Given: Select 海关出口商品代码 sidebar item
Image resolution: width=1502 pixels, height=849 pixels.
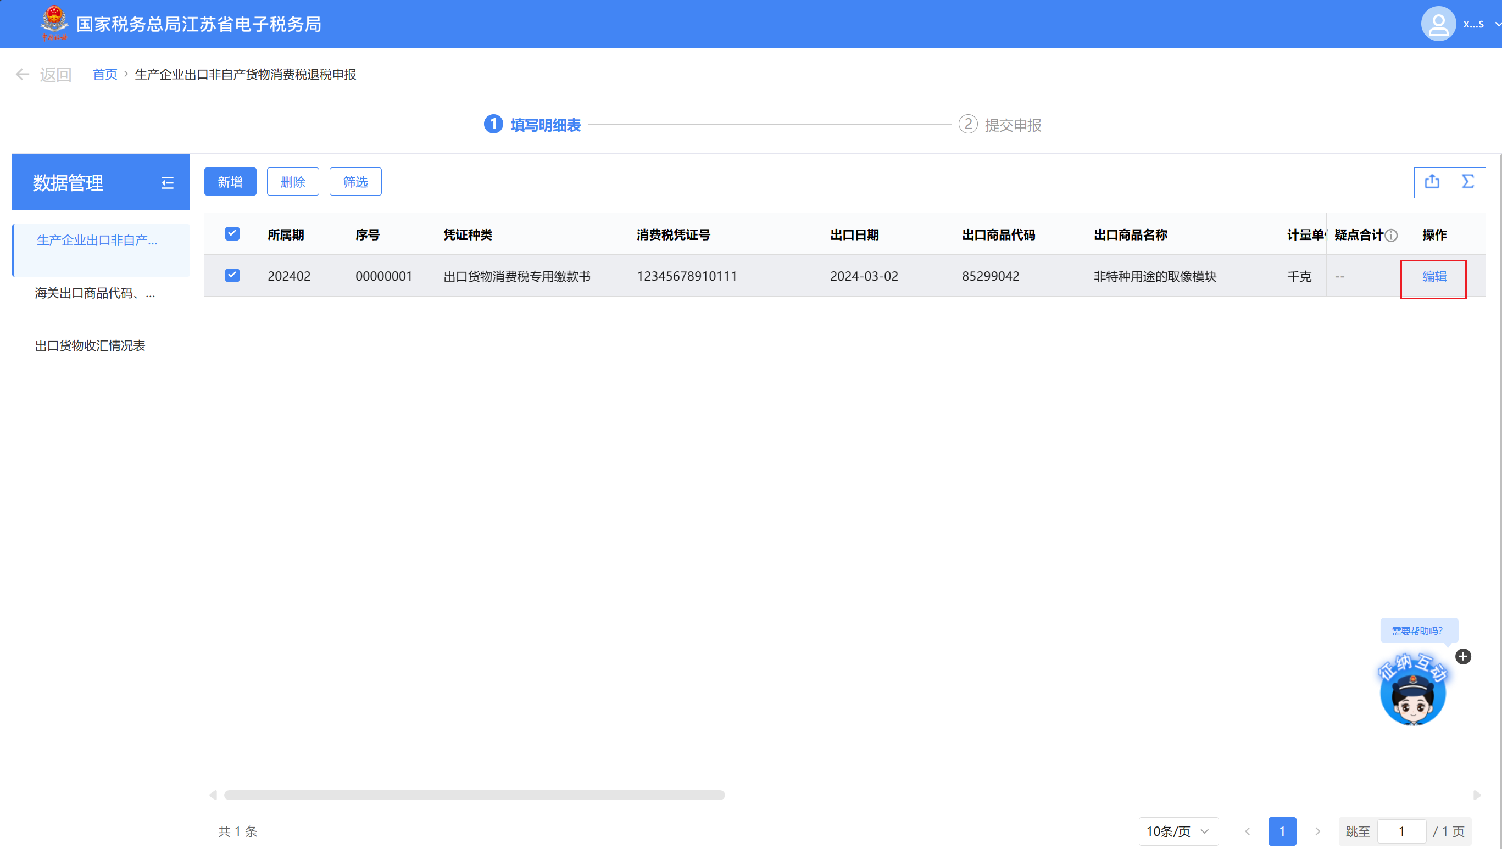Looking at the screenshot, I should coord(95,293).
